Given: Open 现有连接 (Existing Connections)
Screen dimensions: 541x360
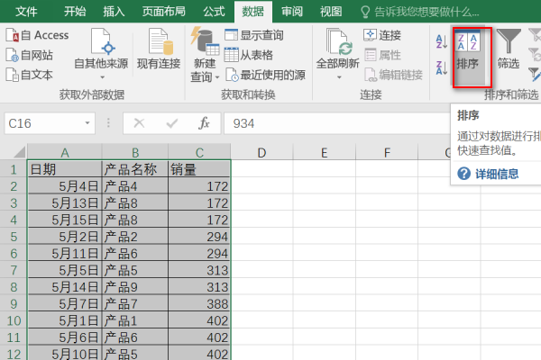Looking at the screenshot, I should [x=160, y=52].
